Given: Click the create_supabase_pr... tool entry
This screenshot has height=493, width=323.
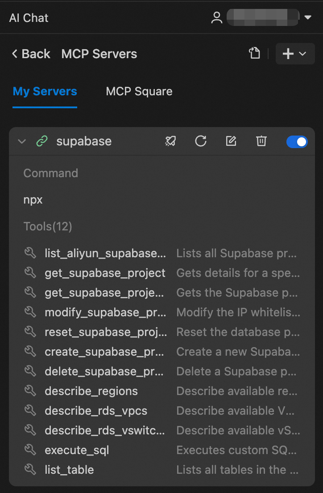Looking at the screenshot, I should (104, 352).
